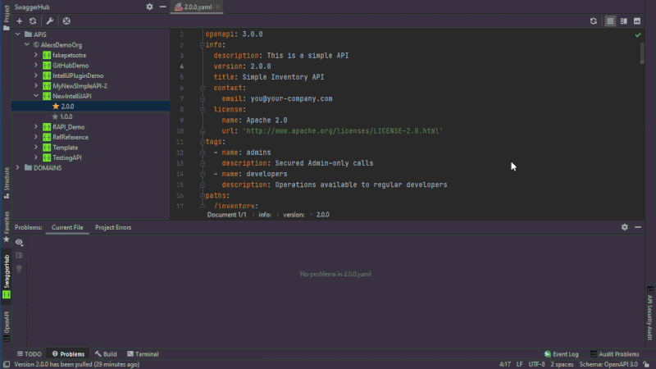Expand the fakepetsotre API
This screenshot has height=369, width=656.
[36, 55]
